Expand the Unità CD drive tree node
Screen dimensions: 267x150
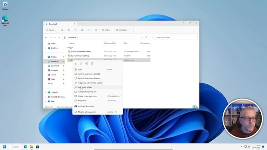click(45, 97)
